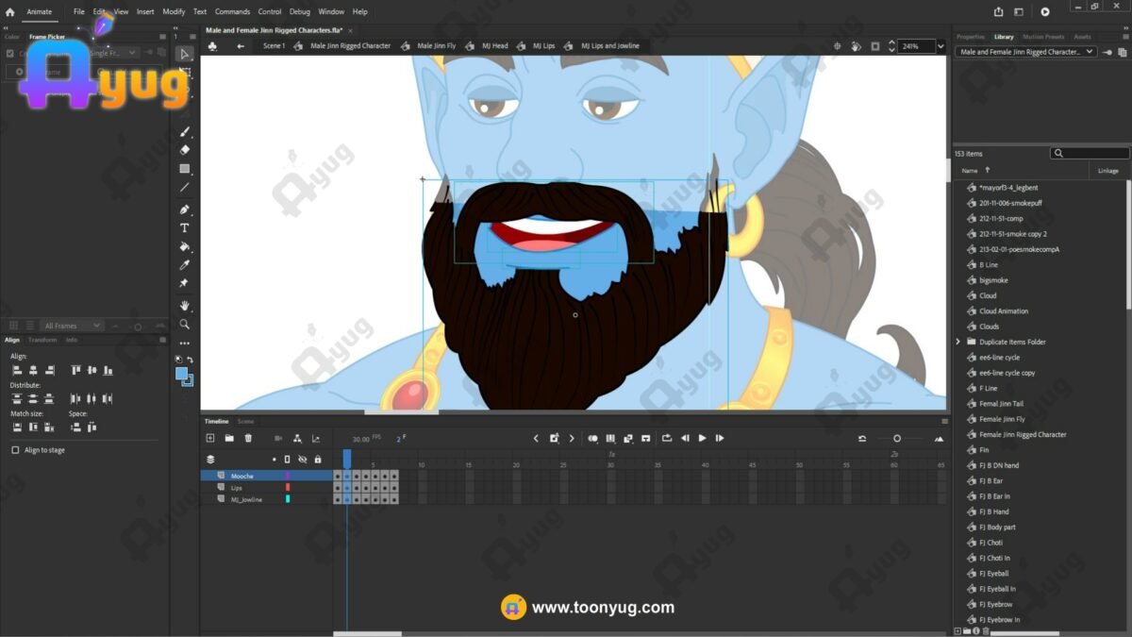Open the Commands menu
The image size is (1132, 637).
pyautogui.click(x=232, y=12)
